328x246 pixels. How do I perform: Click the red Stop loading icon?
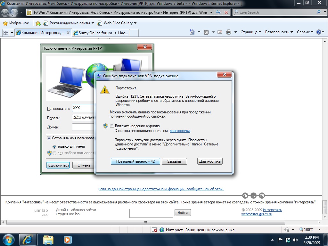click(226, 12)
